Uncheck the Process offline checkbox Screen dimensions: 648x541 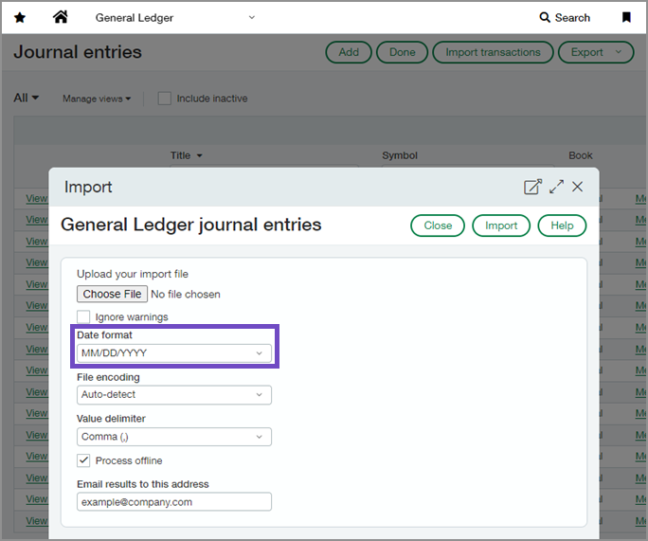[84, 460]
